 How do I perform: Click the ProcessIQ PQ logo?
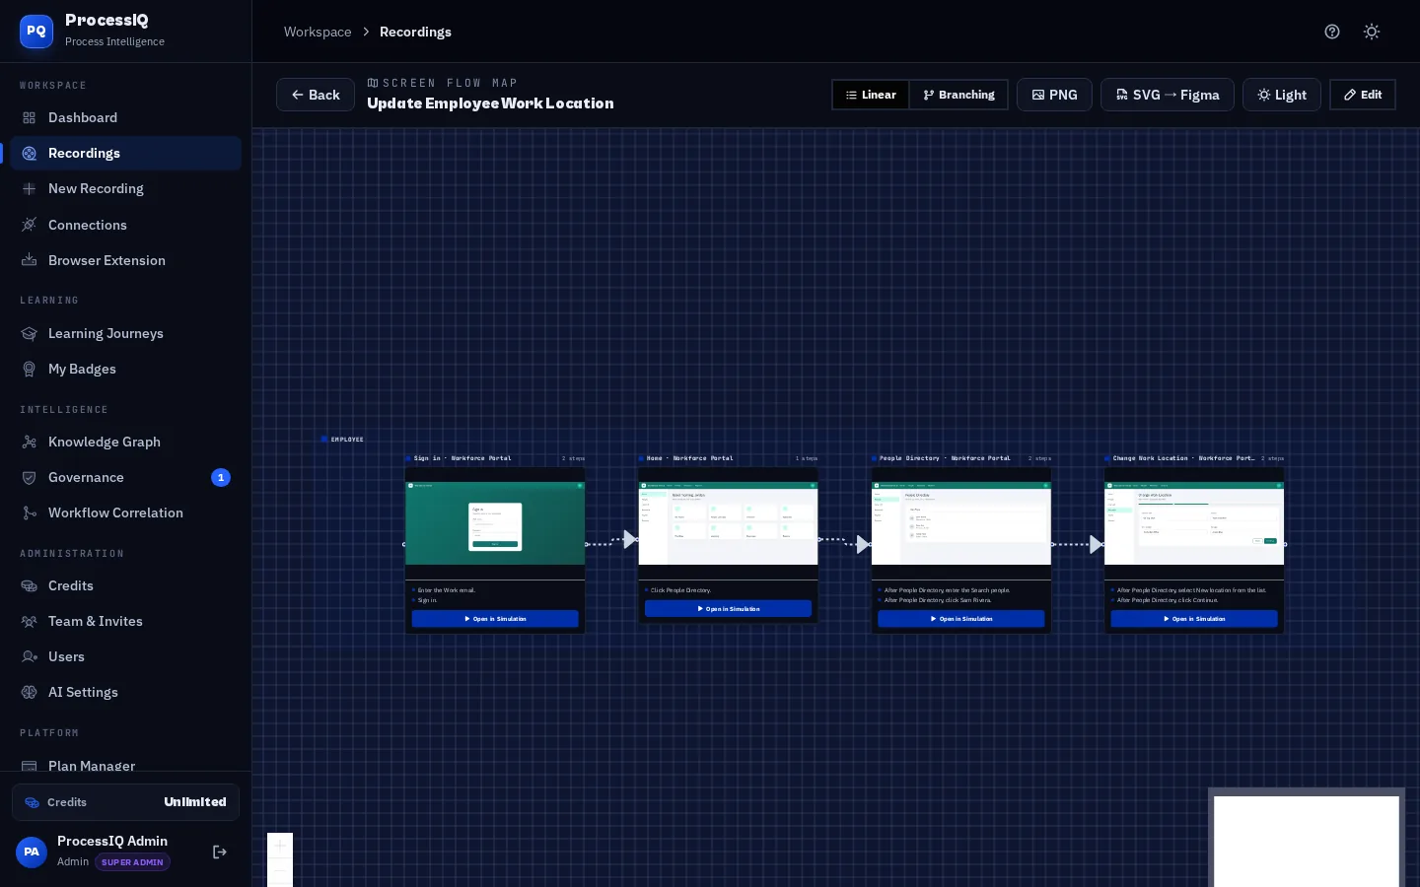pos(36,31)
